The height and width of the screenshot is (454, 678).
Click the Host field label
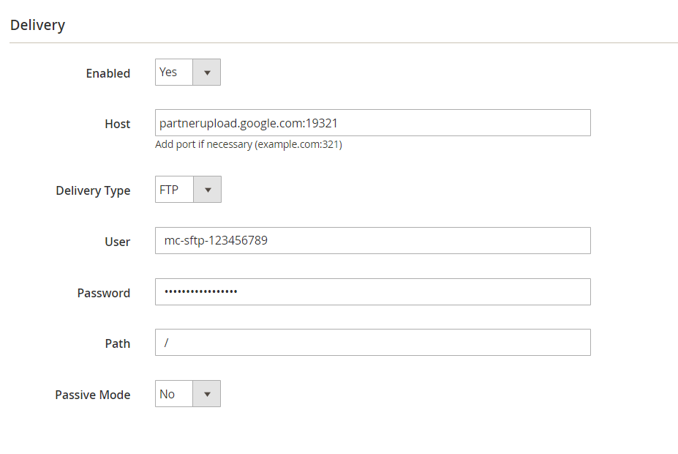point(118,124)
